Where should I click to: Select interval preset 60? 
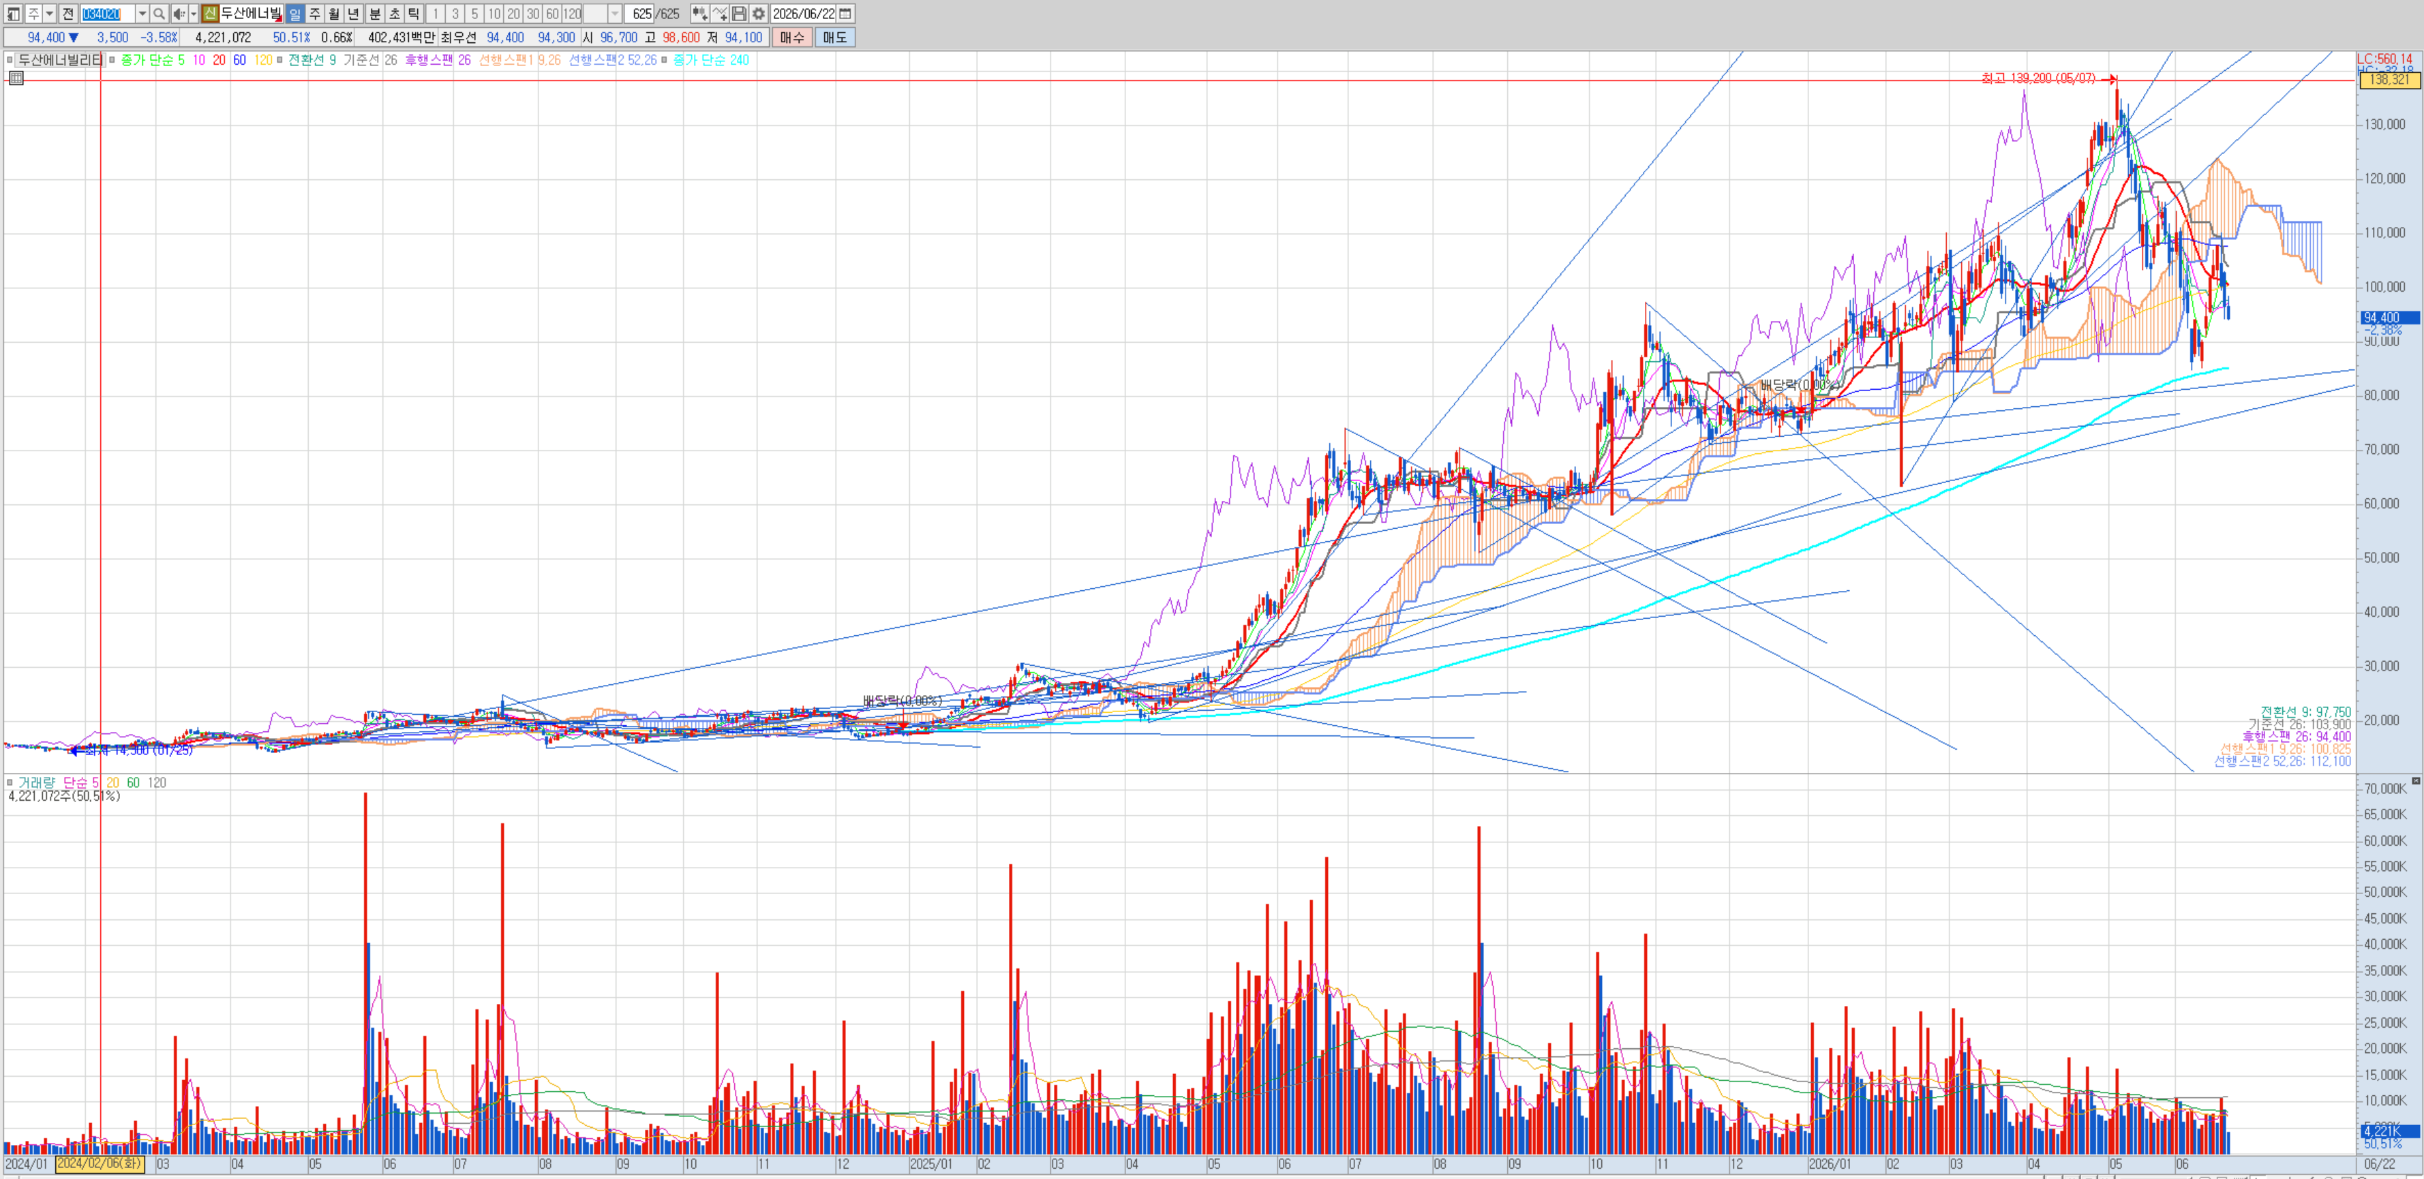[552, 14]
